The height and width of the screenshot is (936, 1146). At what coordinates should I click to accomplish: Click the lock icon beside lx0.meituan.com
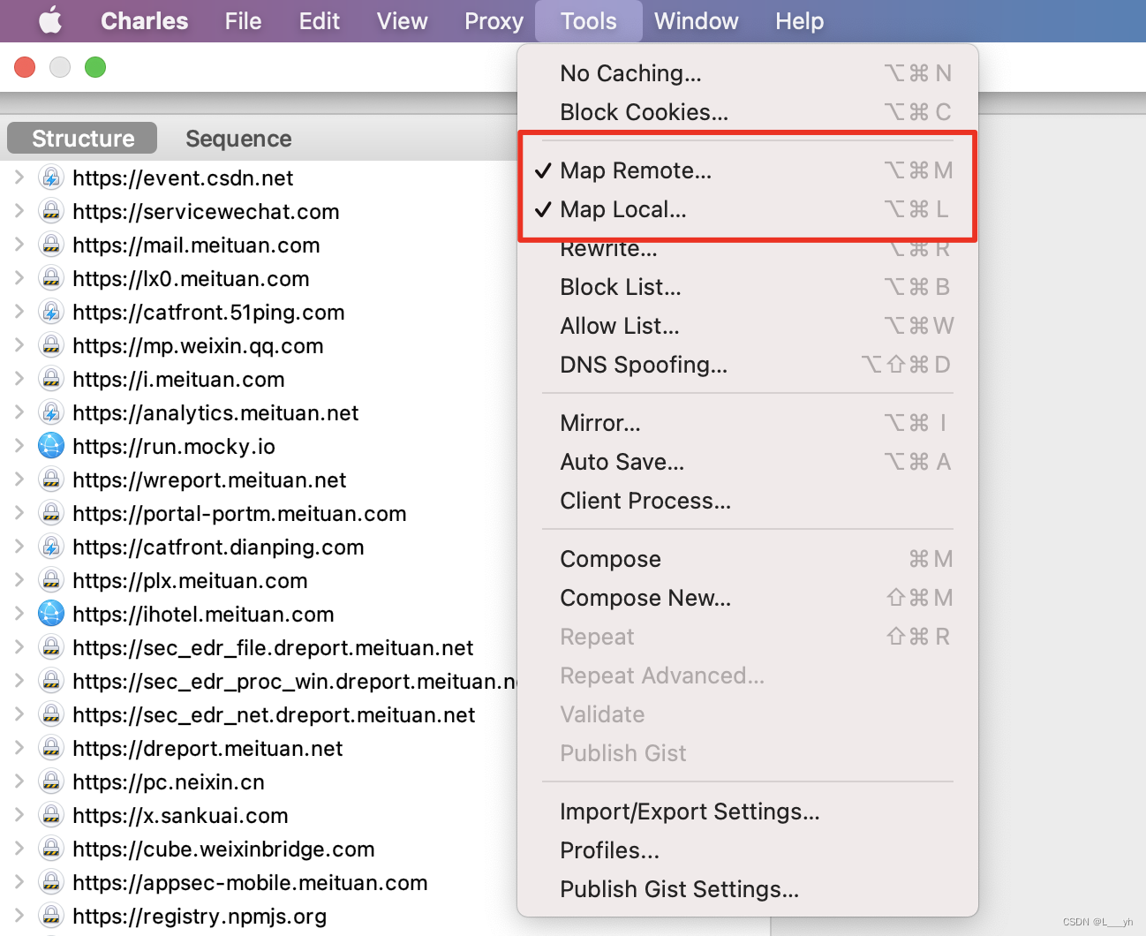[x=51, y=278]
